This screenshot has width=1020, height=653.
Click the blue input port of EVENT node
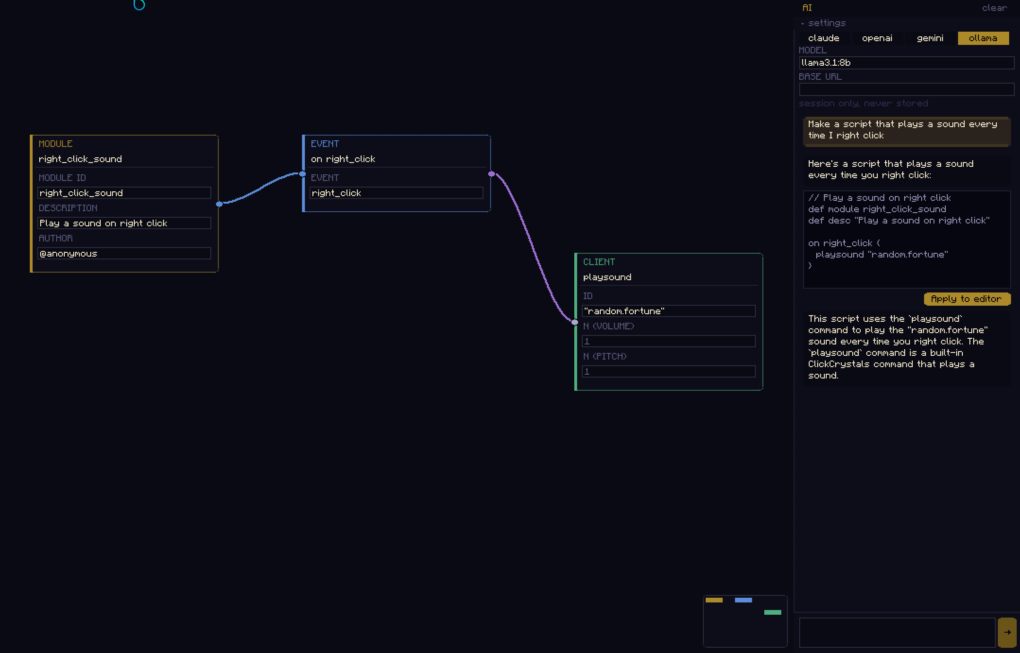tap(303, 174)
